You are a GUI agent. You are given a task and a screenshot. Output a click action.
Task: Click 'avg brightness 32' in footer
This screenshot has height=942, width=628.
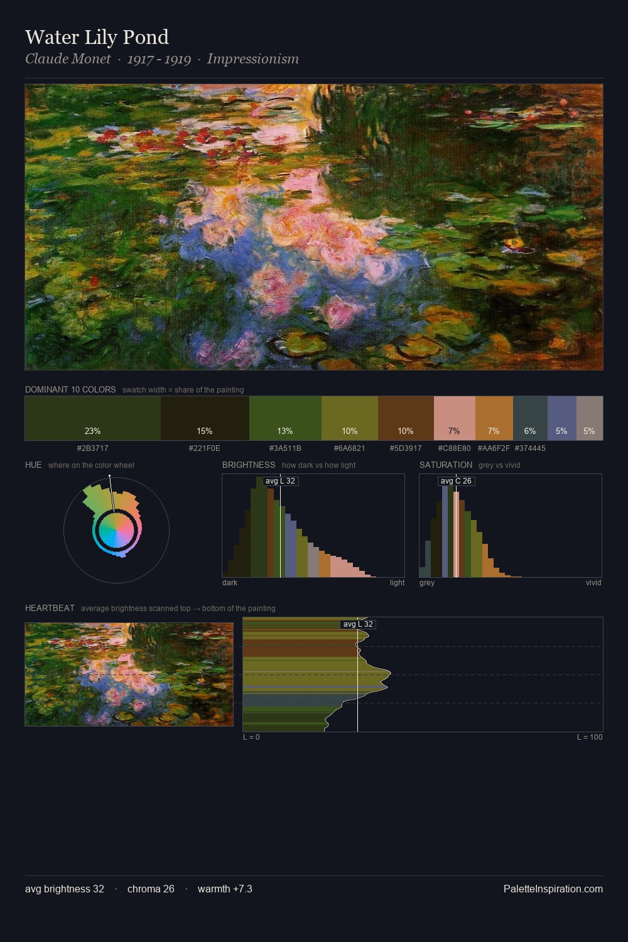tap(65, 889)
